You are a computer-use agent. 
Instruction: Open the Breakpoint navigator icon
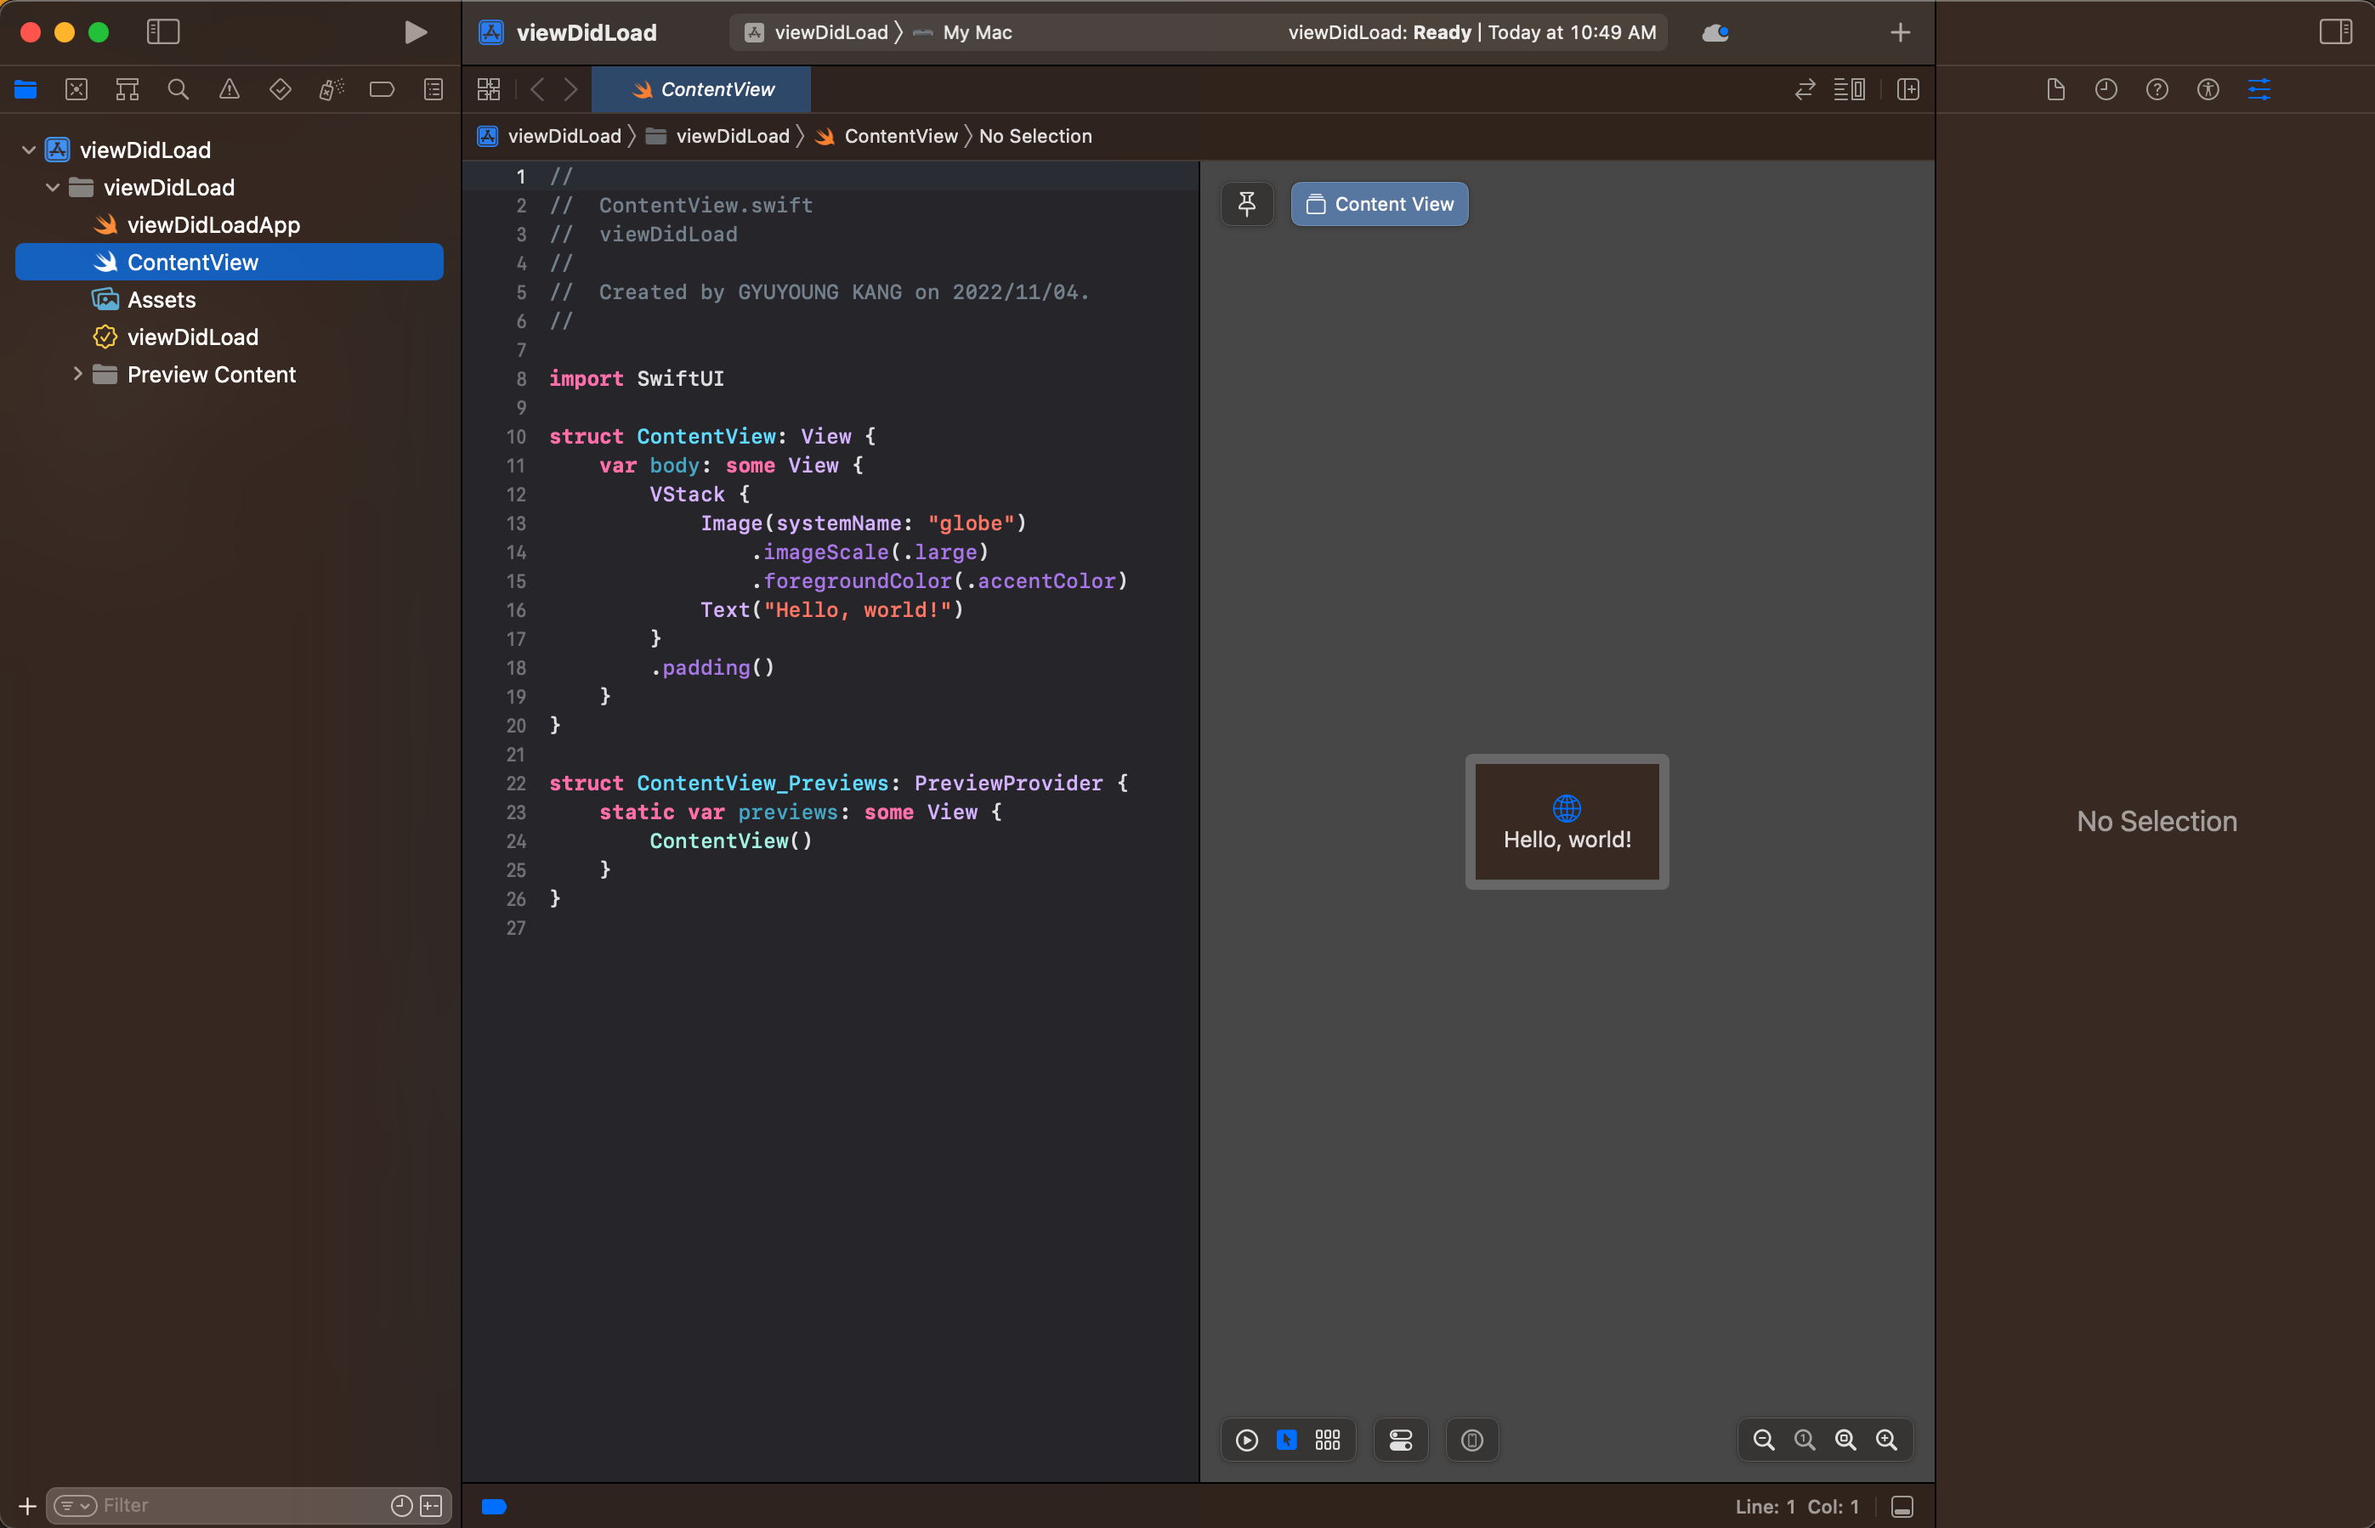click(x=381, y=89)
